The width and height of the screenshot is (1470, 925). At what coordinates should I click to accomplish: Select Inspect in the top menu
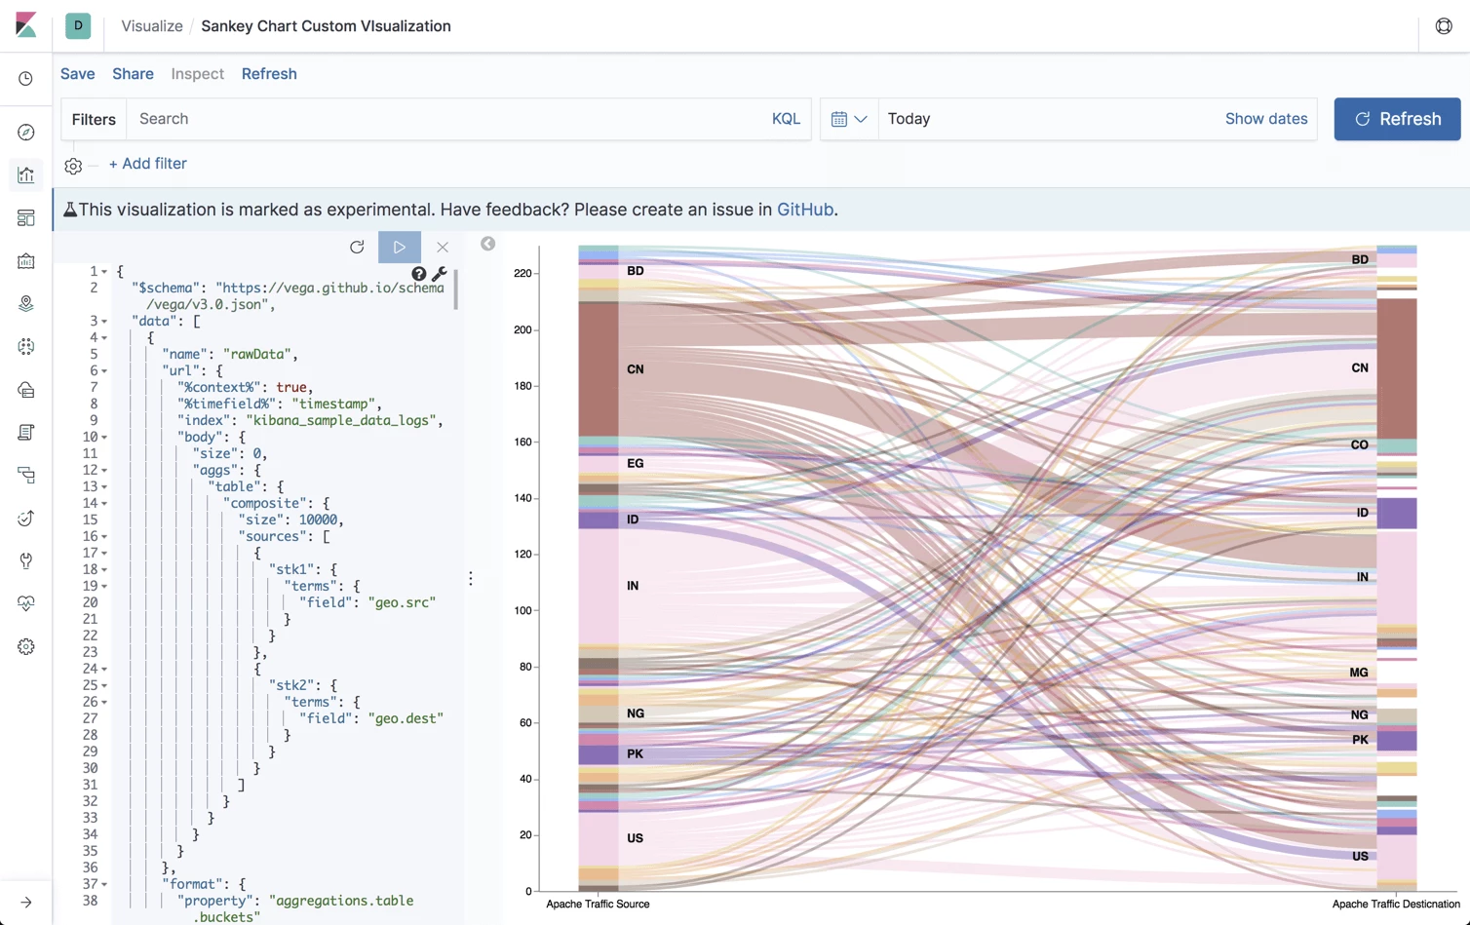[x=197, y=73]
